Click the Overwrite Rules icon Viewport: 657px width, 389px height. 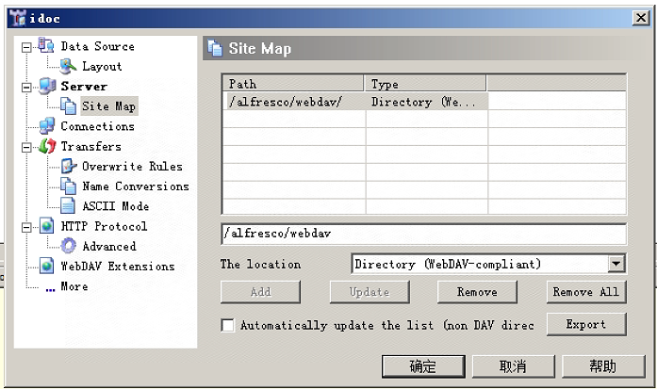coord(68,167)
